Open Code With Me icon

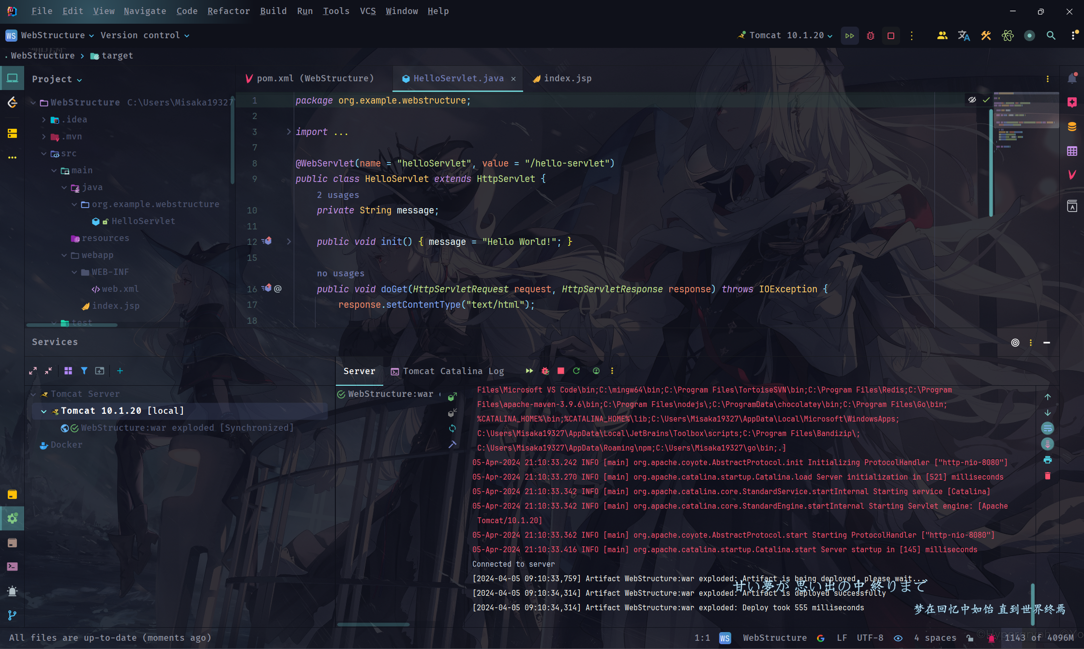[x=942, y=36]
